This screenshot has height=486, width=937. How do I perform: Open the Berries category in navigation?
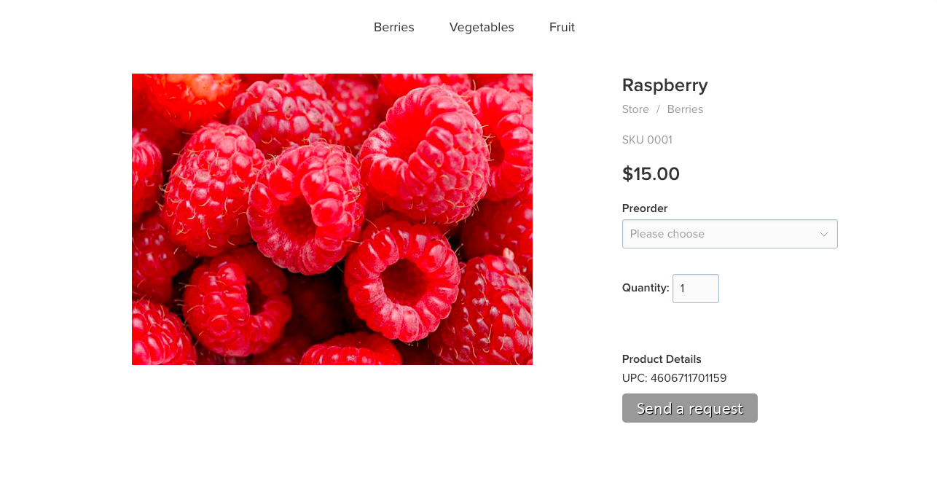[393, 27]
